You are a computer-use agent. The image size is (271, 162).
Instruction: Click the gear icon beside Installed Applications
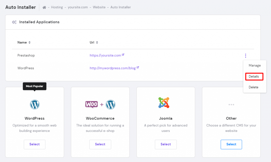(14, 22)
